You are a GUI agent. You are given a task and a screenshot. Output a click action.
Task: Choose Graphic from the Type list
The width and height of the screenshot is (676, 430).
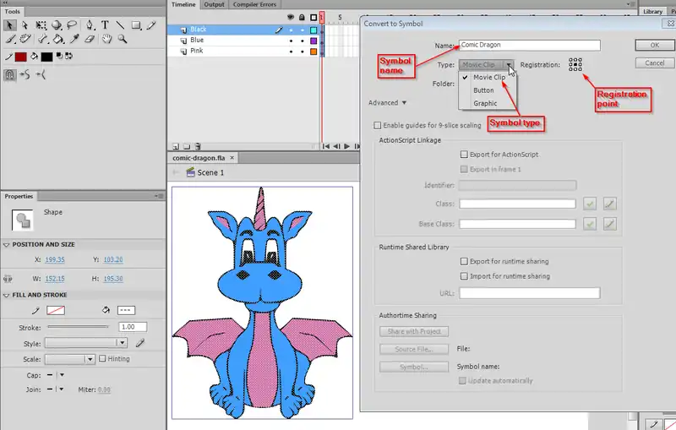pyautogui.click(x=485, y=103)
